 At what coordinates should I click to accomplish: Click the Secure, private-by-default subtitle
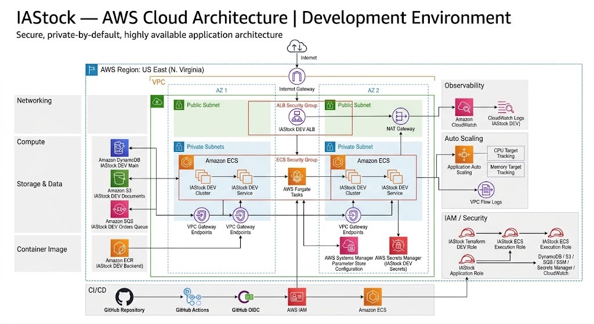point(149,35)
